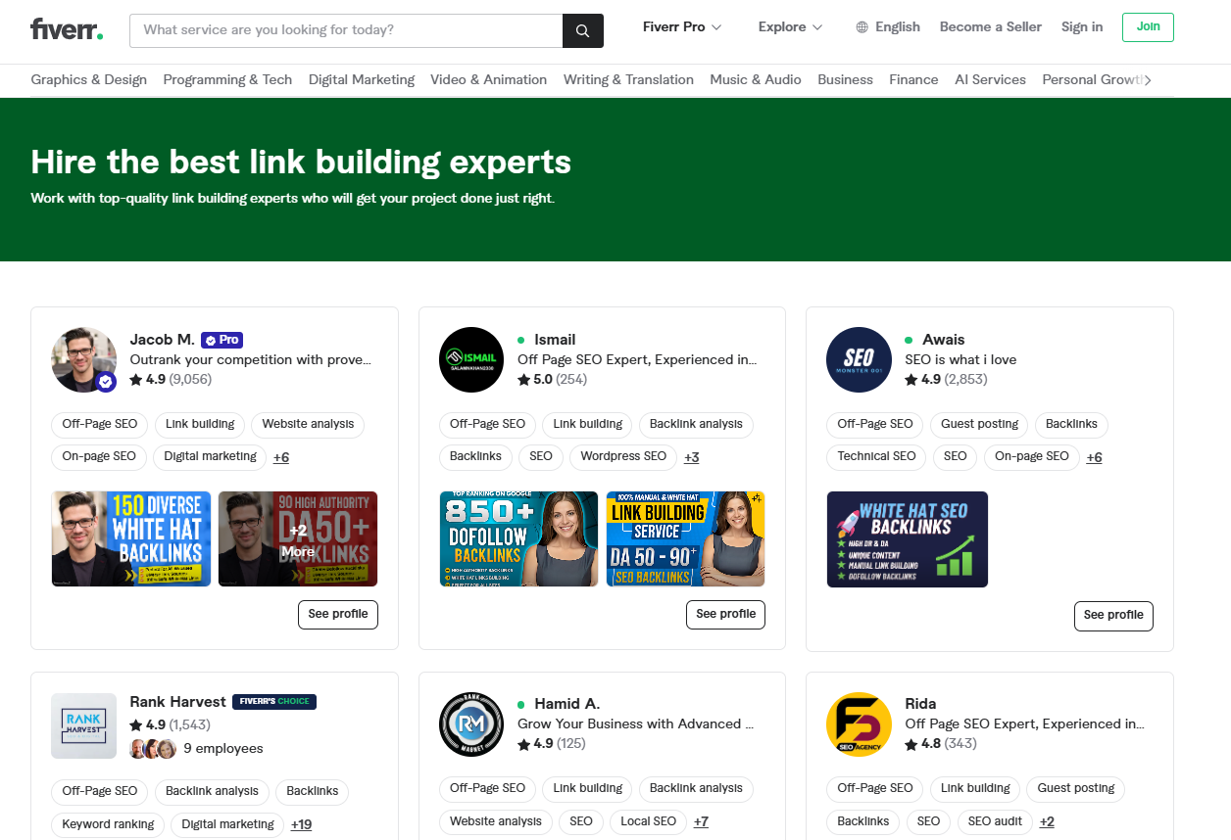Viewport: 1231px width, 840px height.
Task: Click Rank Harvest's Off-Page SEO tag
Action: click(100, 791)
